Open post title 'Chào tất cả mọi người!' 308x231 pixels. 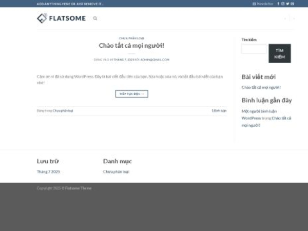(x=131, y=46)
